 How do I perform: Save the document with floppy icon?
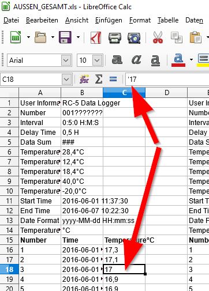[65, 37]
